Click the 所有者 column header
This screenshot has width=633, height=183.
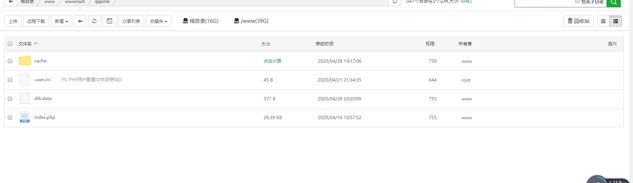tap(465, 44)
